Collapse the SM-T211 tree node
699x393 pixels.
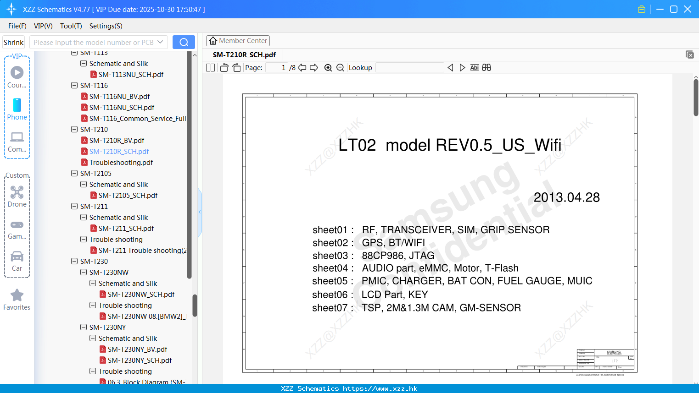[74, 206]
